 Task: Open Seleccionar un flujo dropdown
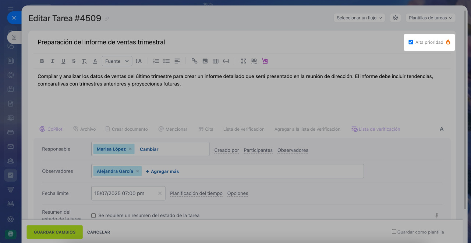tap(360, 18)
